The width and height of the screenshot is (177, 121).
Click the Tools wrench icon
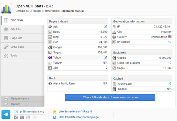[x=6, y=56]
